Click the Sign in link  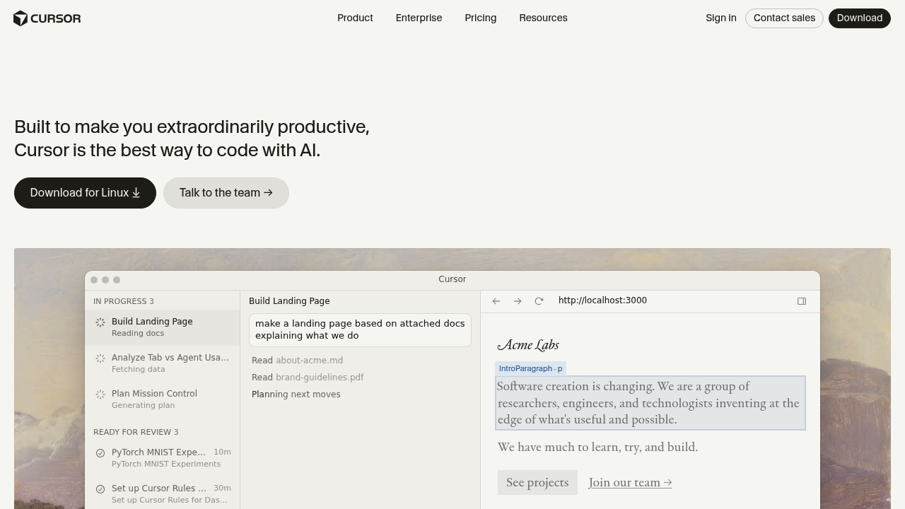(720, 18)
